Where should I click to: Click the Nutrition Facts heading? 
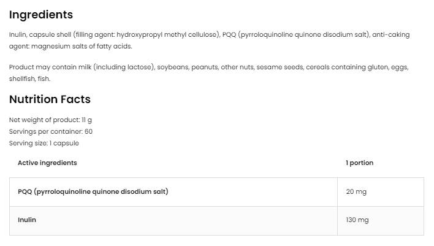50,99
